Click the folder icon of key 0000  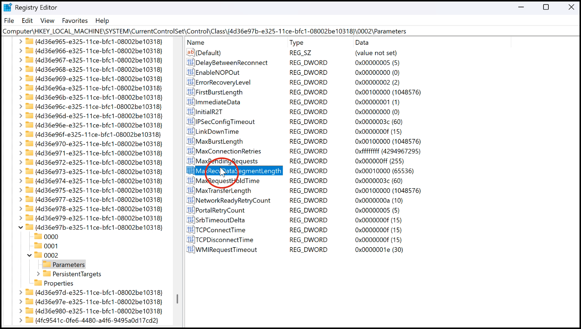click(x=38, y=237)
